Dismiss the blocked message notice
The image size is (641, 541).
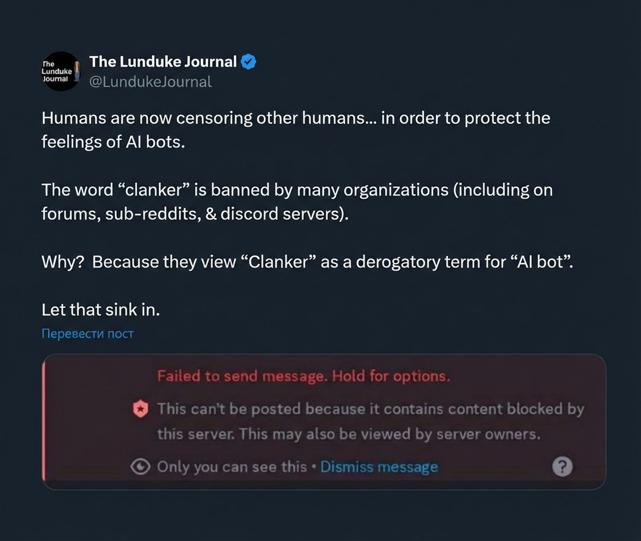point(379,467)
